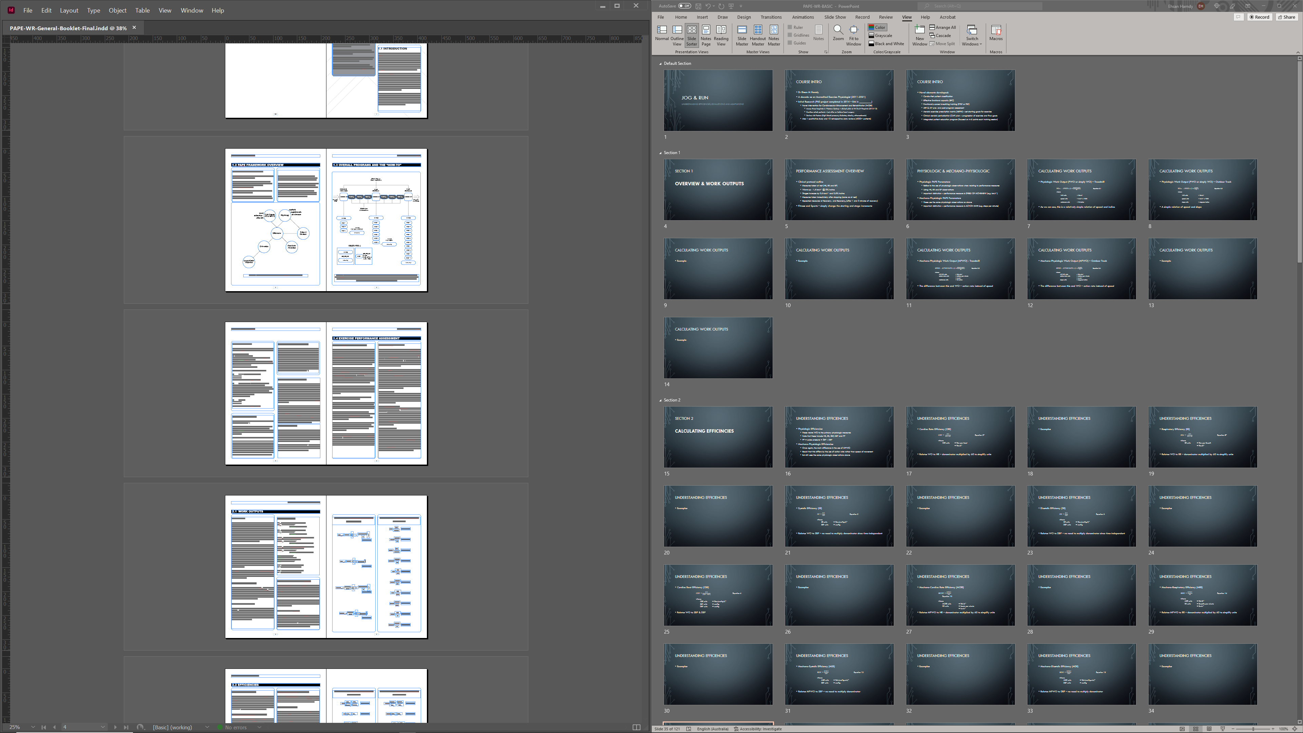Open the Comments pane button
This screenshot has height=733, width=1303.
[x=1238, y=17]
